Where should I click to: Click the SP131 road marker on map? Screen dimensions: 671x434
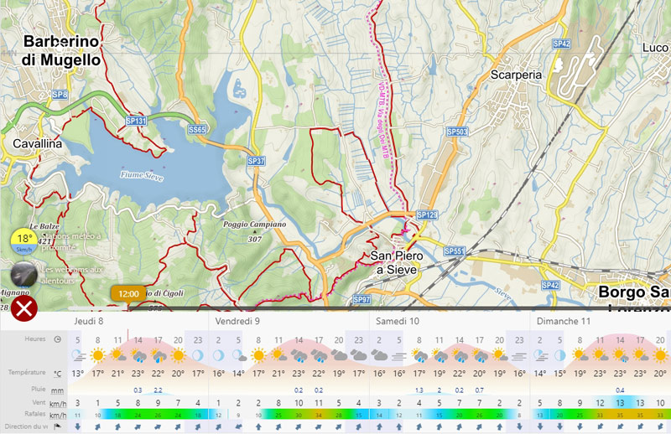[136, 121]
